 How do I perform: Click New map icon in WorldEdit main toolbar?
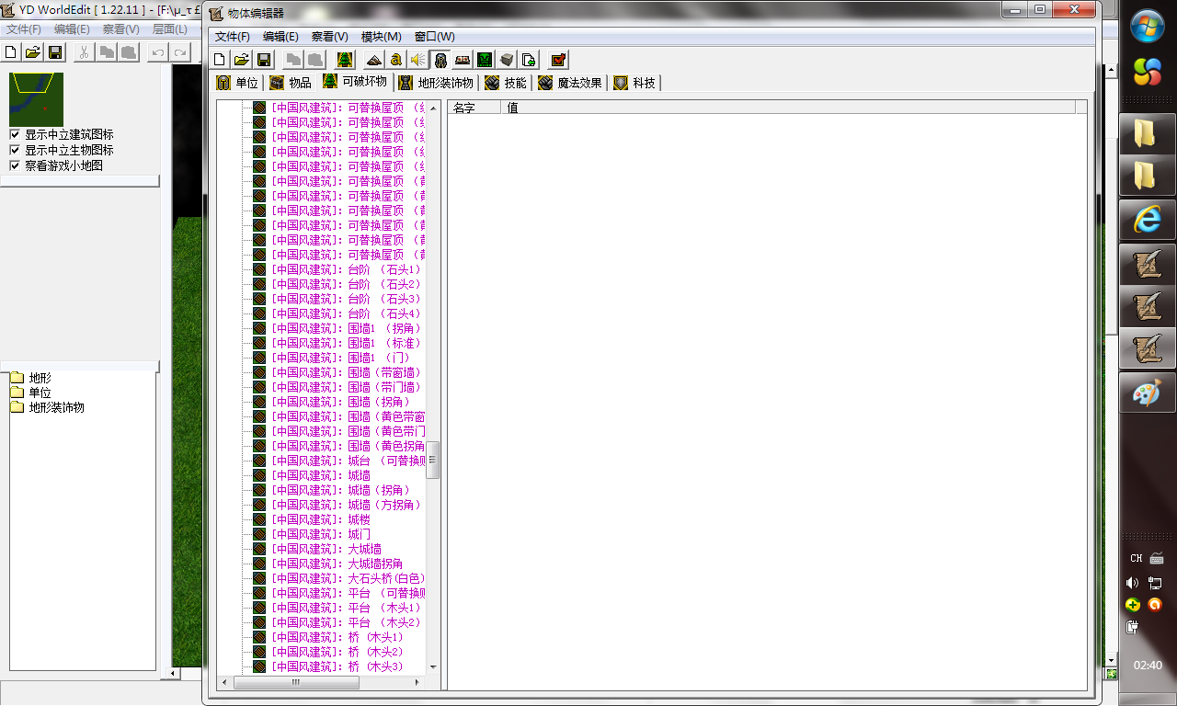pos(11,52)
